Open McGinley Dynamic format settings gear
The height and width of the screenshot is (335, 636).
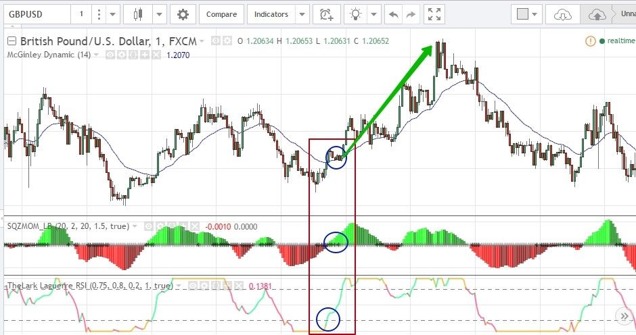(122, 55)
